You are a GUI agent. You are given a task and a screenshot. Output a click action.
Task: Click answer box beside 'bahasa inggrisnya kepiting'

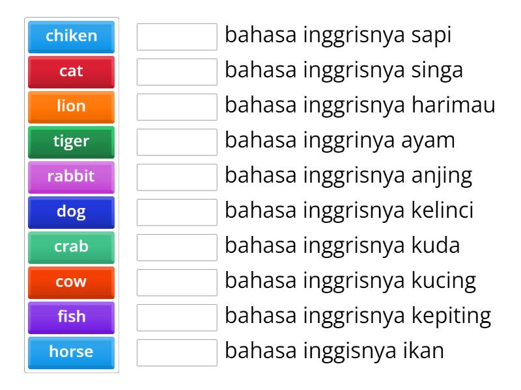pos(177,317)
